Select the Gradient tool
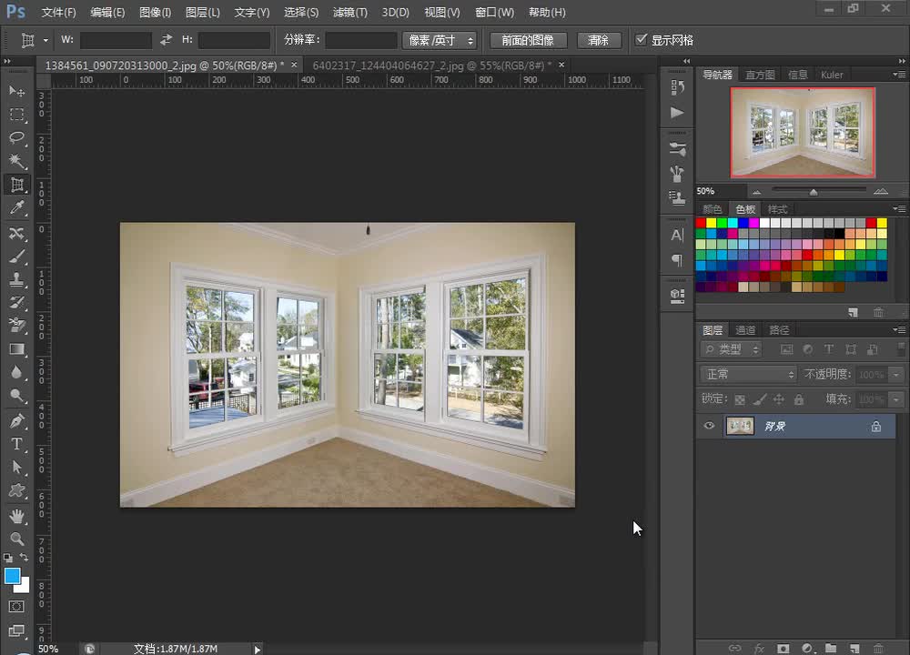The image size is (910, 655). coord(16,348)
